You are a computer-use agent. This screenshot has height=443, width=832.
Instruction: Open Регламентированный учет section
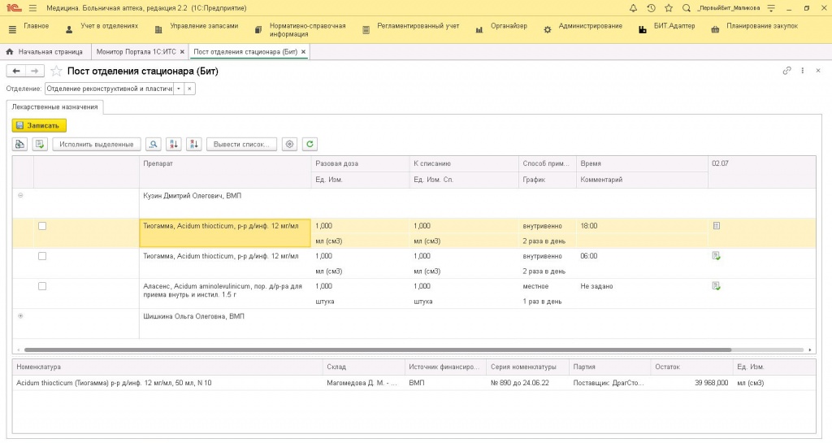tap(418, 26)
